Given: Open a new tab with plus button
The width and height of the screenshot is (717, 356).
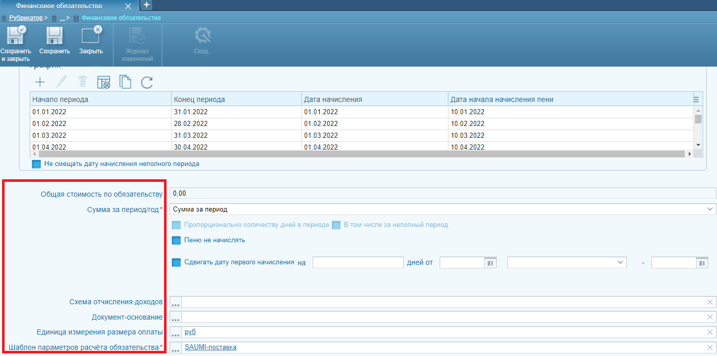Looking at the screenshot, I should coord(146,5).
